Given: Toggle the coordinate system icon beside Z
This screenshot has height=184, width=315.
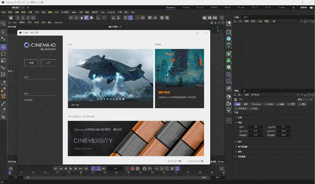Looking at the screenshot, I should pos(33,18).
